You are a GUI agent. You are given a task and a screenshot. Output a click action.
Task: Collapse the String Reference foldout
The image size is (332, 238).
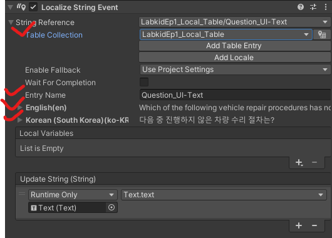pyautogui.click(x=11, y=22)
